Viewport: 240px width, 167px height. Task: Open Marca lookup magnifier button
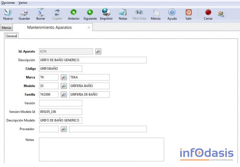click(64, 77)
